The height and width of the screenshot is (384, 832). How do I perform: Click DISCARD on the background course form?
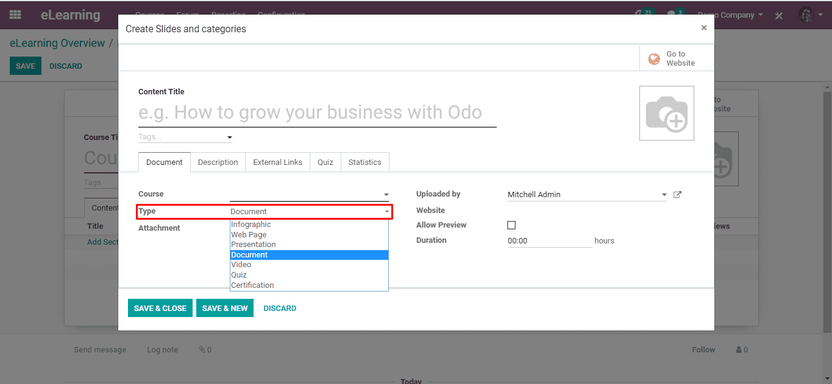pos(65,66)
